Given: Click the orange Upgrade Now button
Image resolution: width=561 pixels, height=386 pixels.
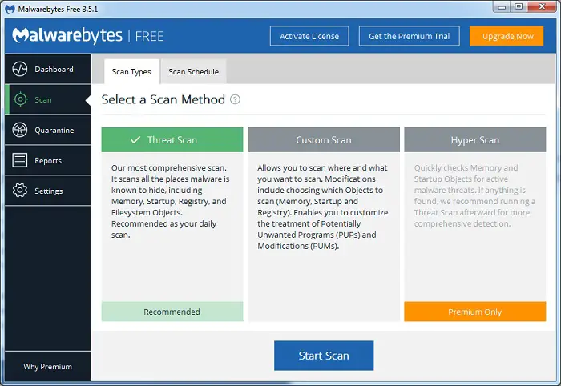Looking at the screenshot, I should coord(507,36).
